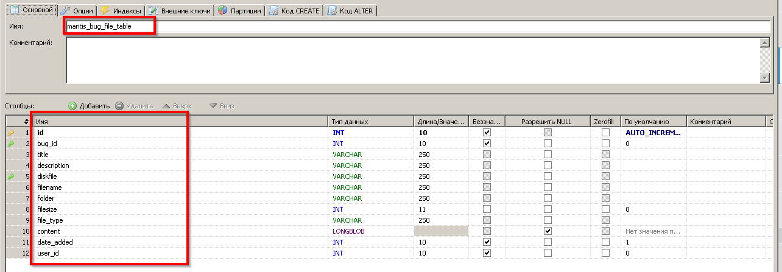Open the Внешние ключи tab

(x=179, y=10)
